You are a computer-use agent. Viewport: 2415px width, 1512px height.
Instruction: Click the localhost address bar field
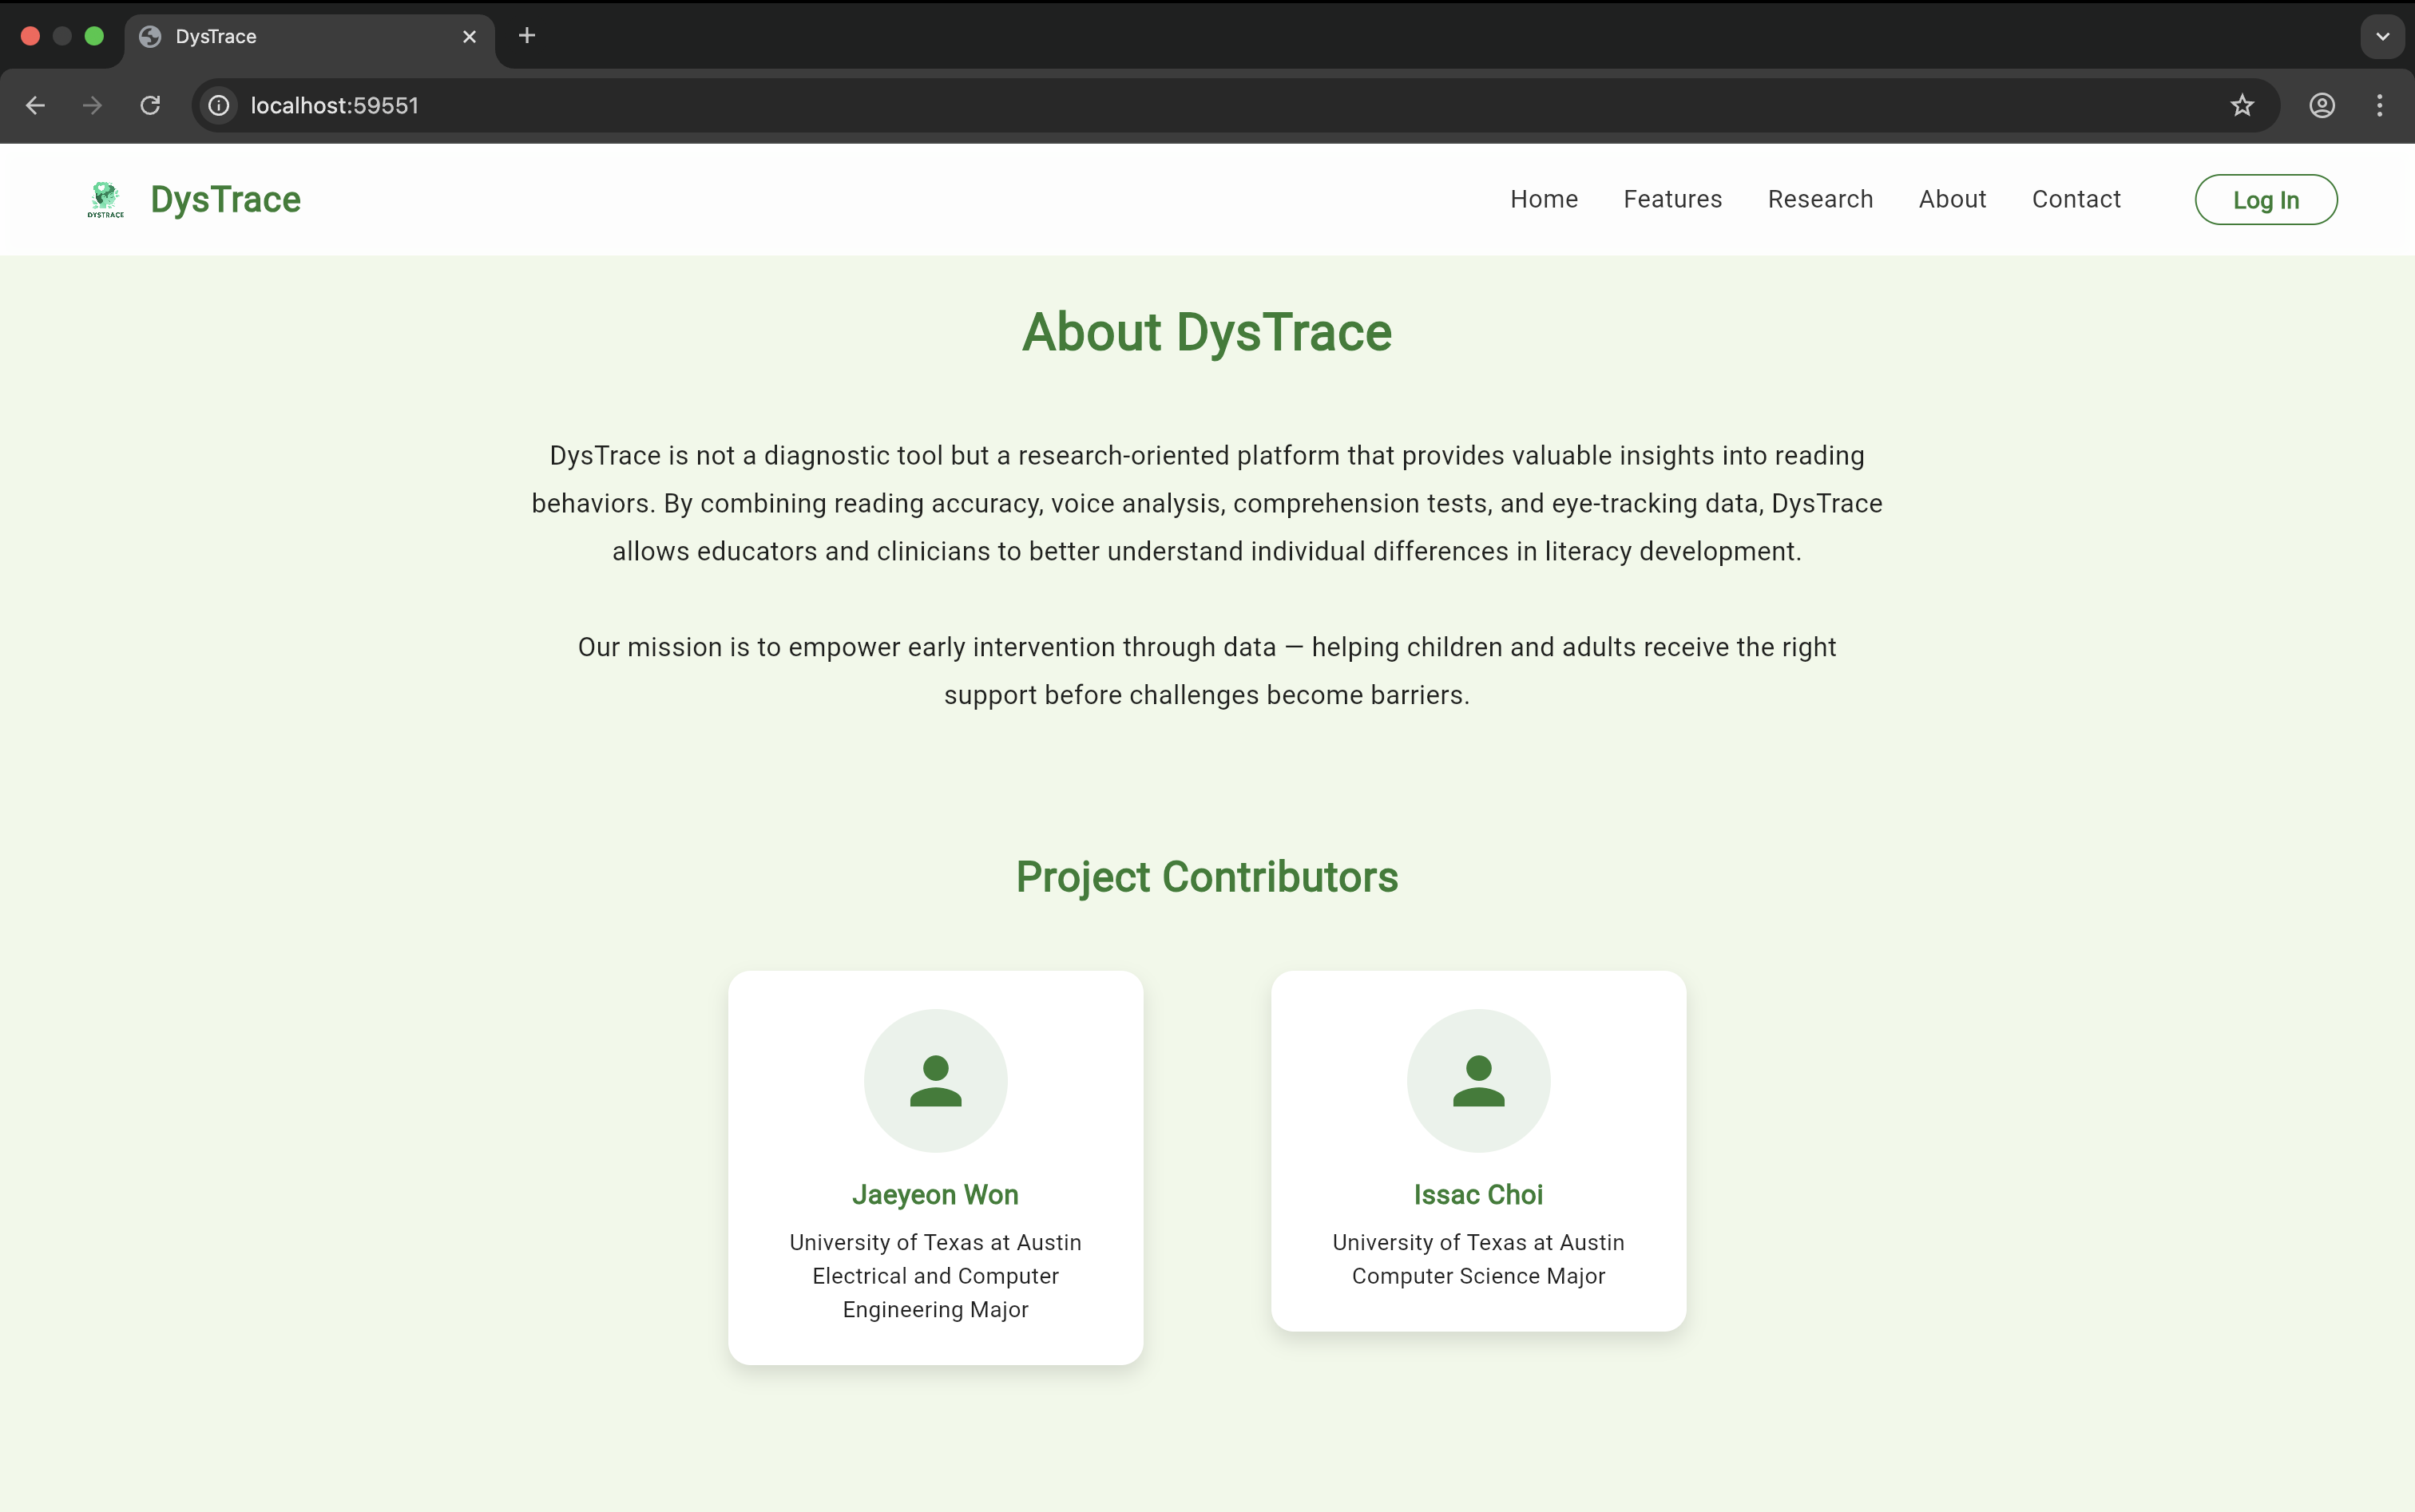[x=1200, y=105]
